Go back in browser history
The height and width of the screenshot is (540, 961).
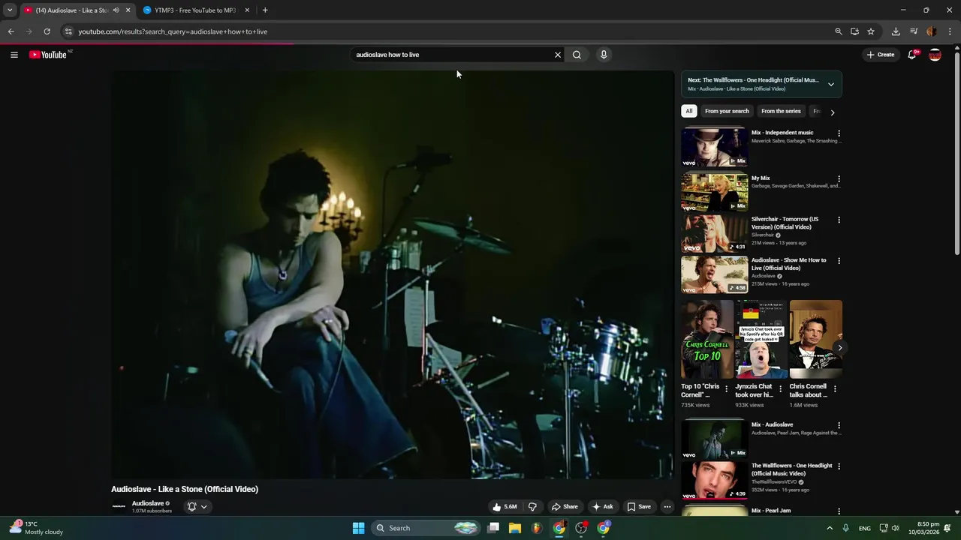11,31
